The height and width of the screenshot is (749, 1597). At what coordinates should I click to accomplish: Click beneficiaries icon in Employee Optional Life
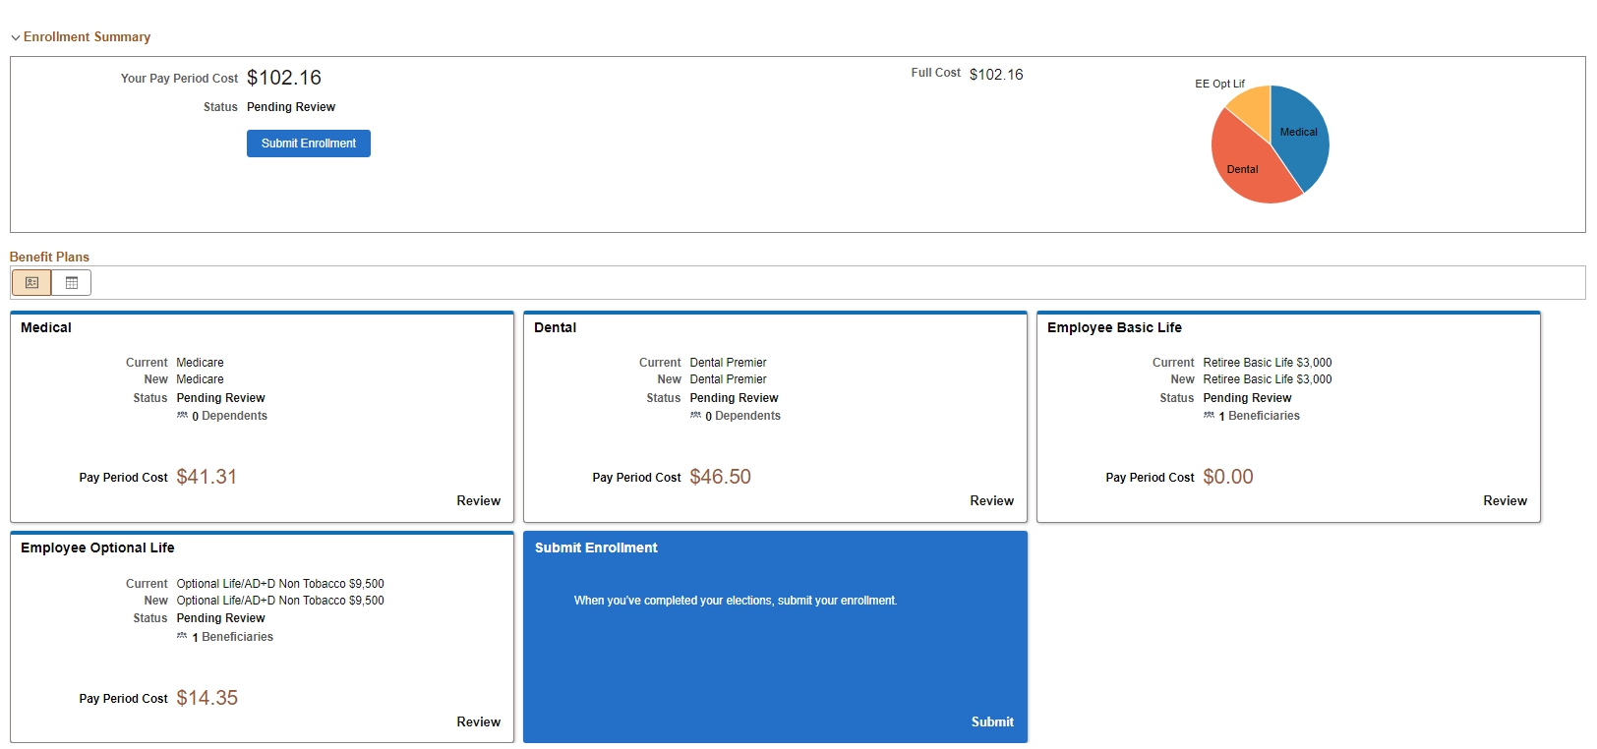[182, 637]
